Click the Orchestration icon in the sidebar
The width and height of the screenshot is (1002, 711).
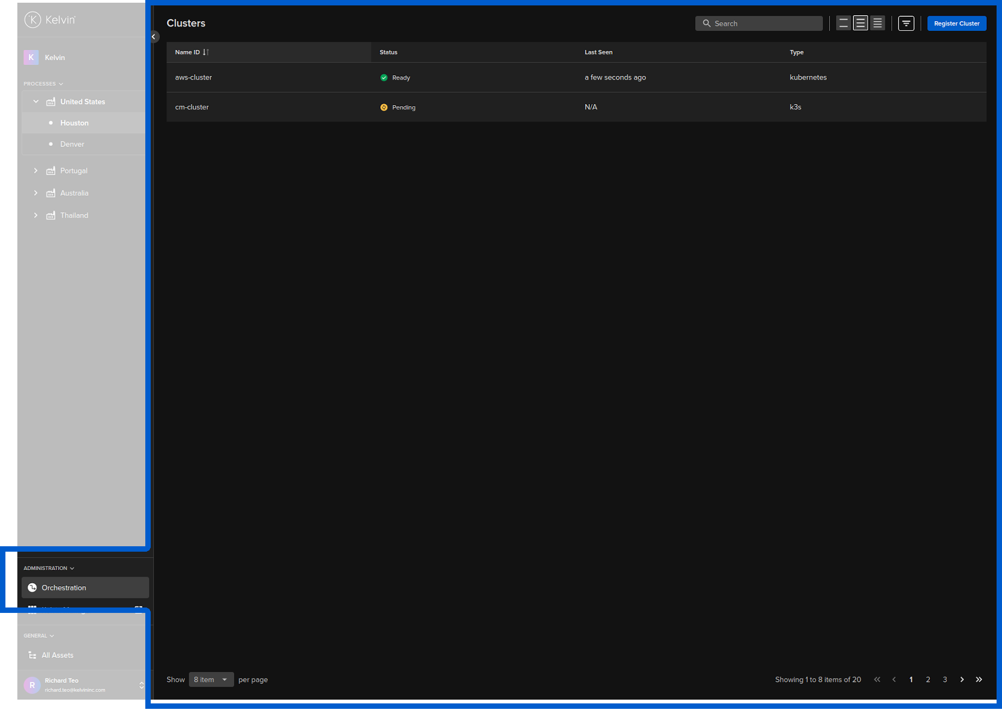click(x=33, y=587)
